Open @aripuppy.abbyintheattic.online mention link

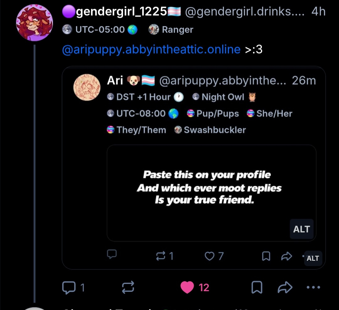151,49
